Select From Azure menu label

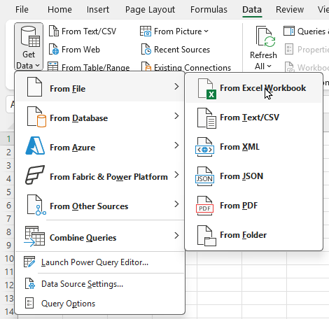tap(73, 148)
